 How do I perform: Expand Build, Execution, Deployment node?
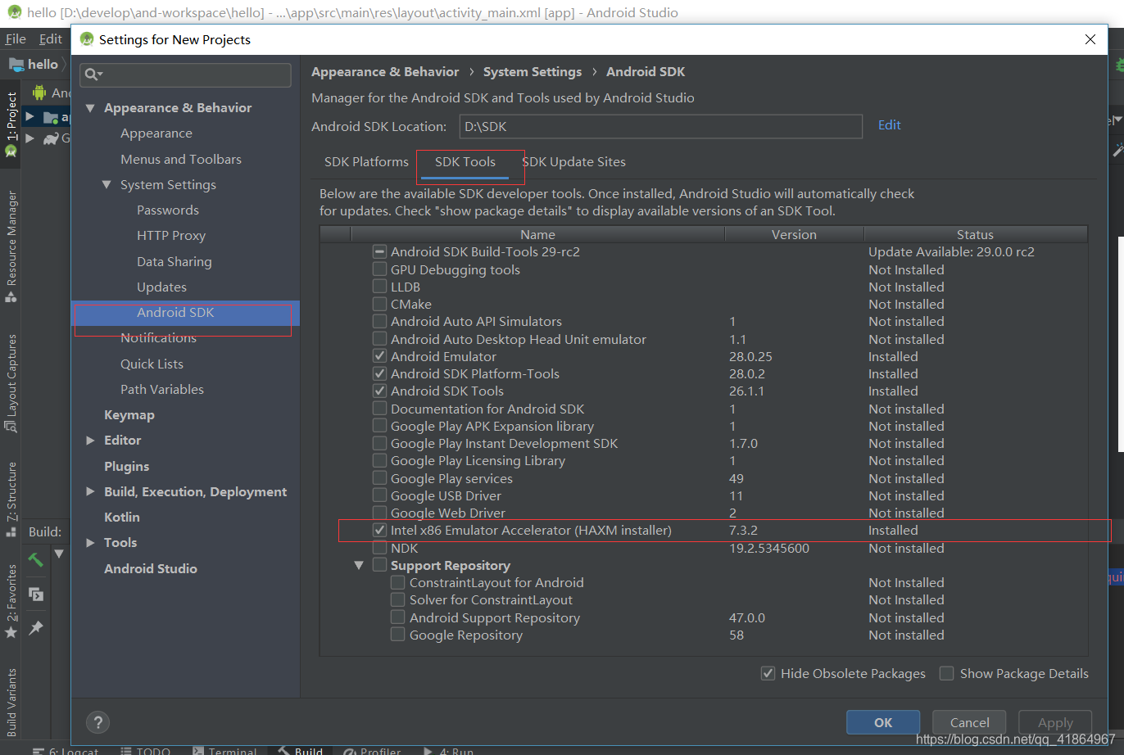click(x=90, y=491)
